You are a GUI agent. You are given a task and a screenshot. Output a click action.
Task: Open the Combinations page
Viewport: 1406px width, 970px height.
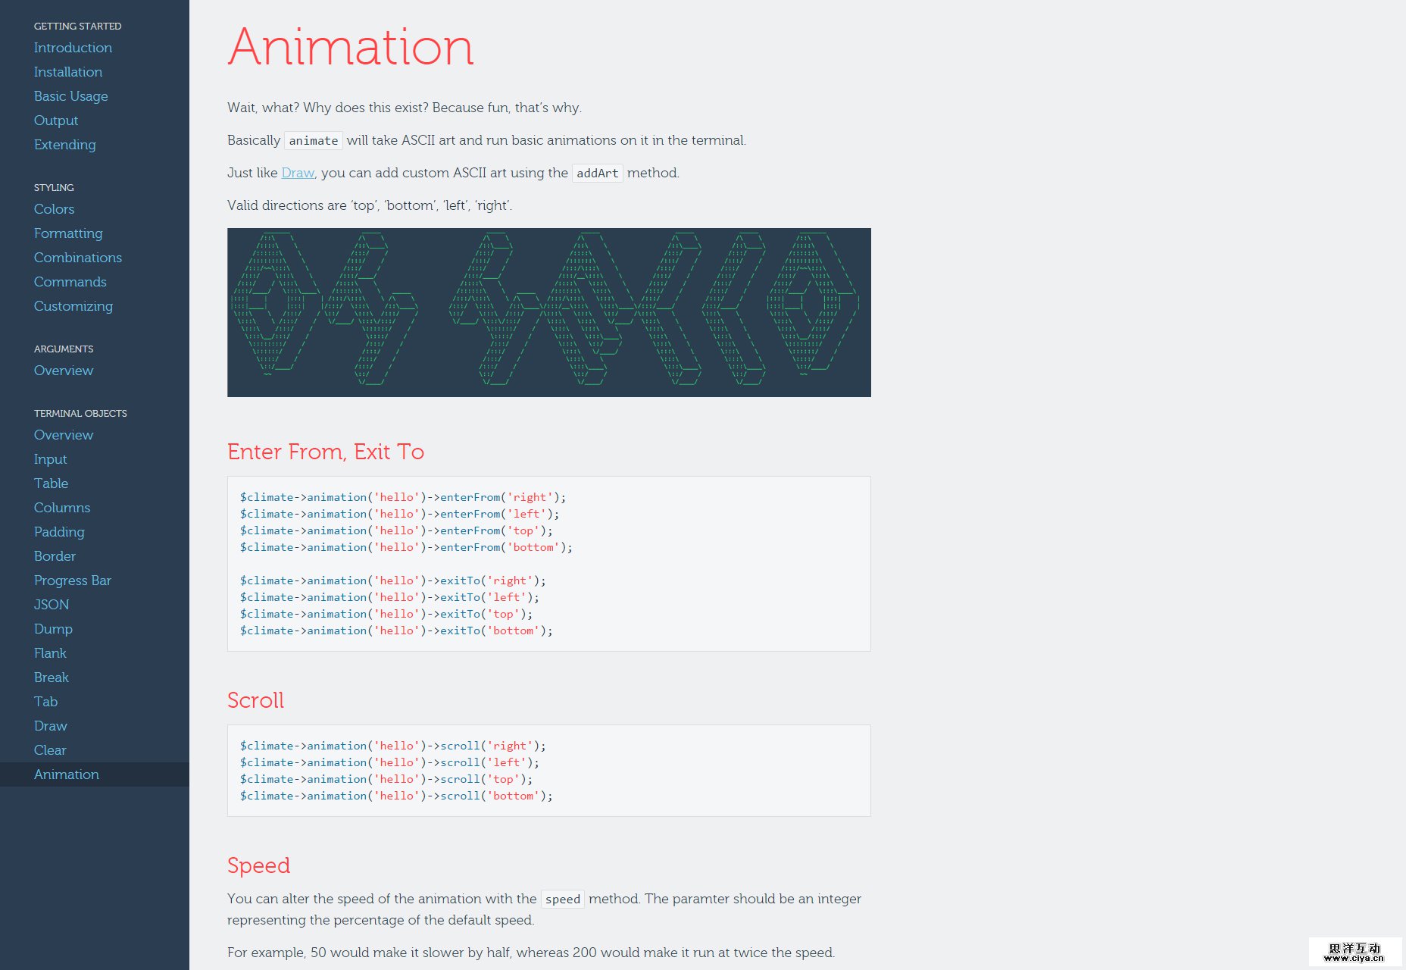[x=78, y=258]
